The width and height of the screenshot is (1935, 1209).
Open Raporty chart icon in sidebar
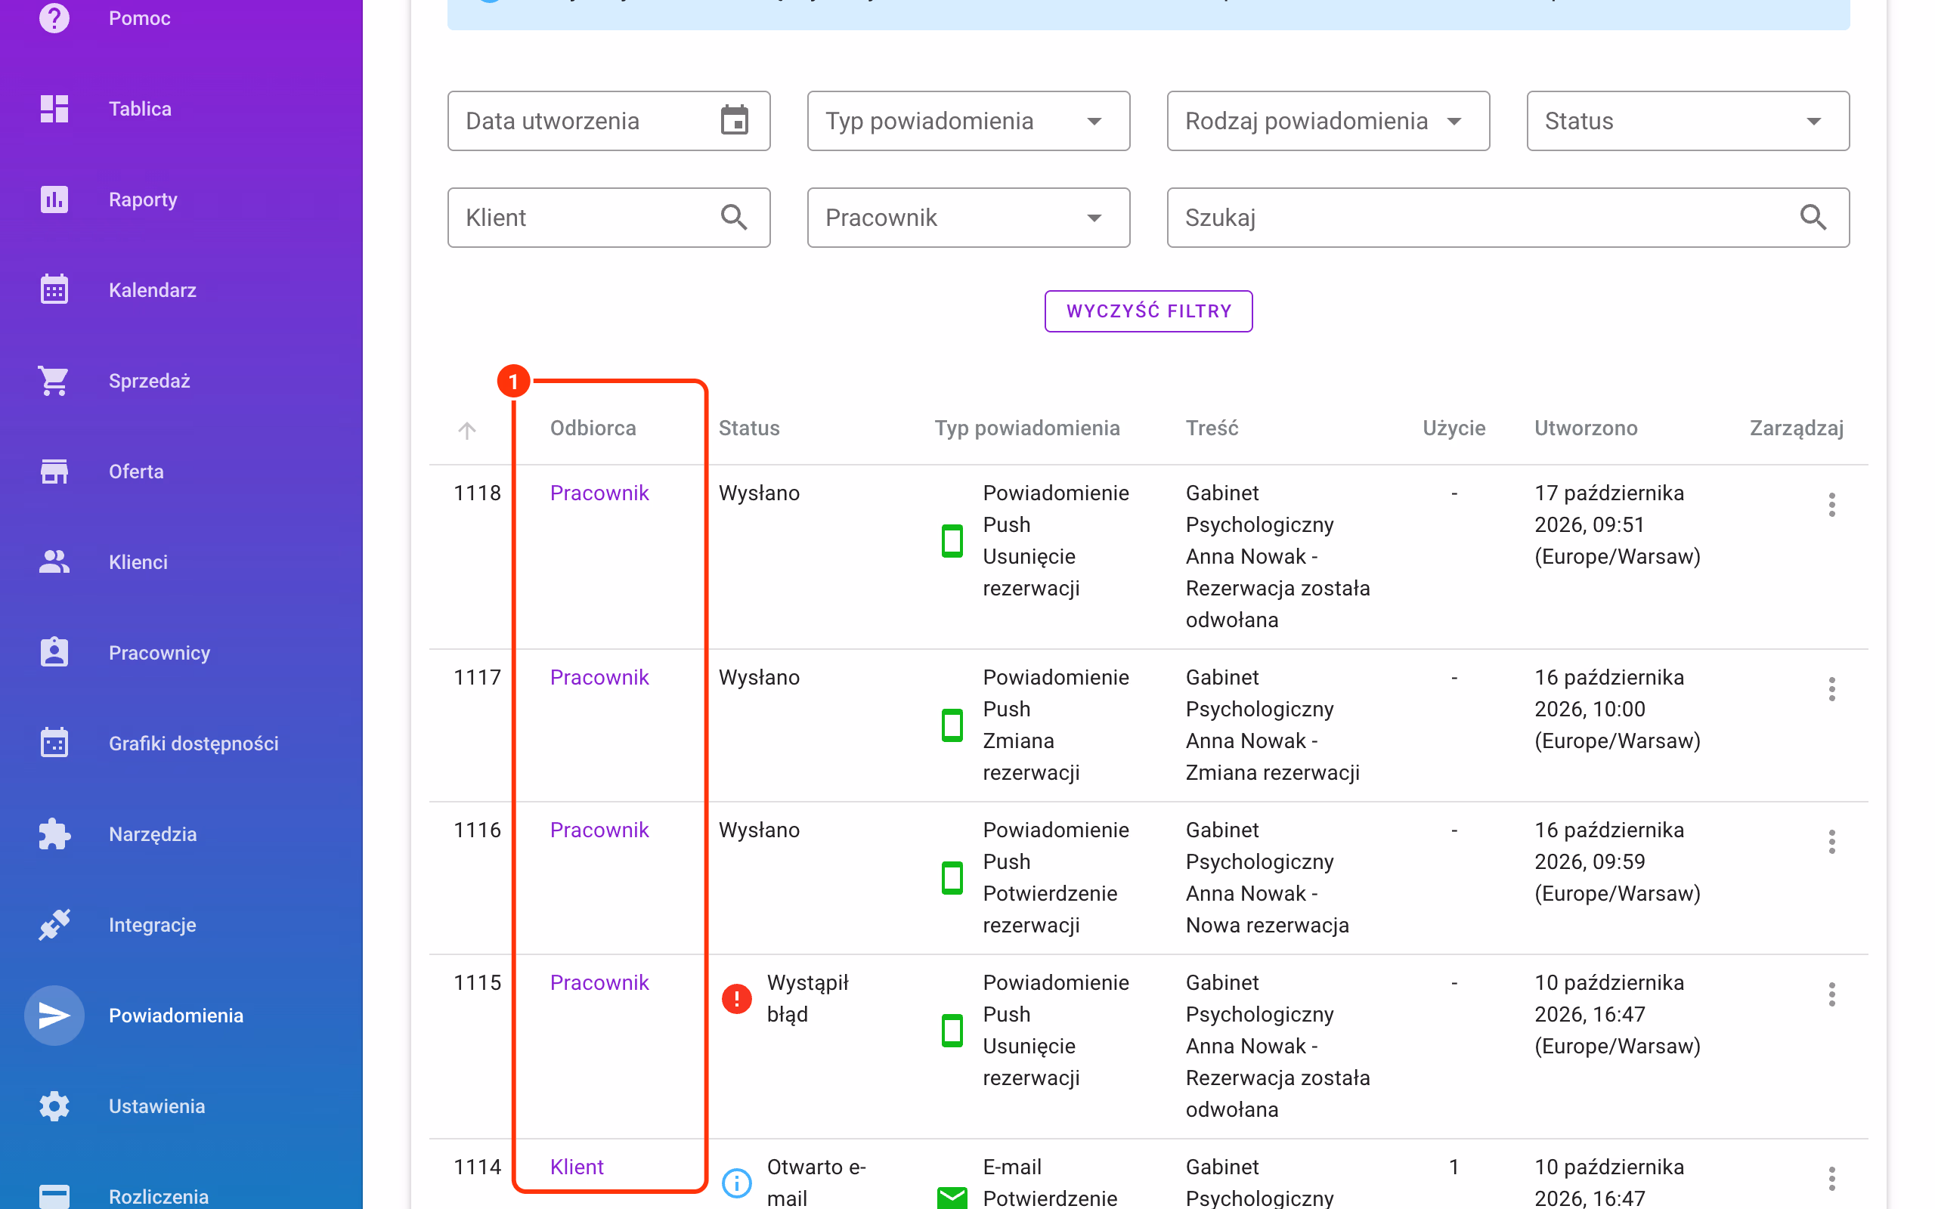[54, 199]
